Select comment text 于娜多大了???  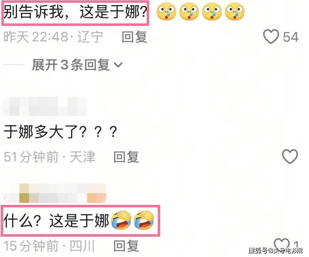[60, 132]
